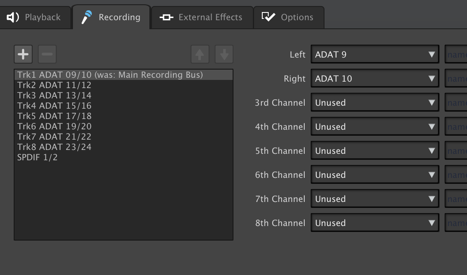Viewport: 467px width, 275px height.
Task: Open the External Effects tab
Action: [x=201, y=17]
